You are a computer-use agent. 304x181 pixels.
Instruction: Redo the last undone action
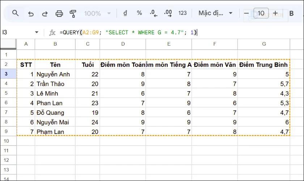coord(45,14)
